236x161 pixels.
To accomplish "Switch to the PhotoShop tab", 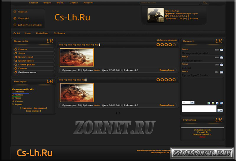I will point(42,34).
